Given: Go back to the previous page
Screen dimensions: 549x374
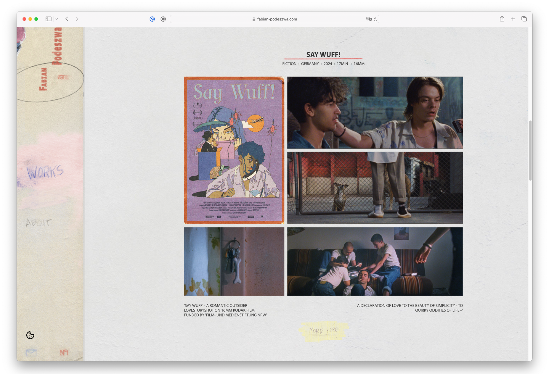Looking at the screenshot, I should coord(67,19).
